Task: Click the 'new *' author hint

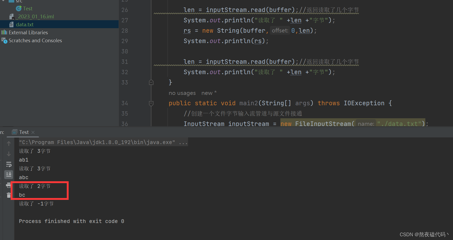Action: (209, 93)
